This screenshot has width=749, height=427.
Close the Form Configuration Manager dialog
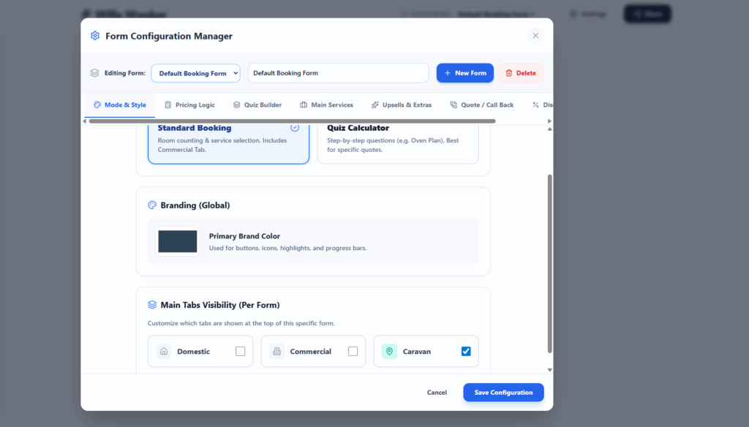coord(535,36)
